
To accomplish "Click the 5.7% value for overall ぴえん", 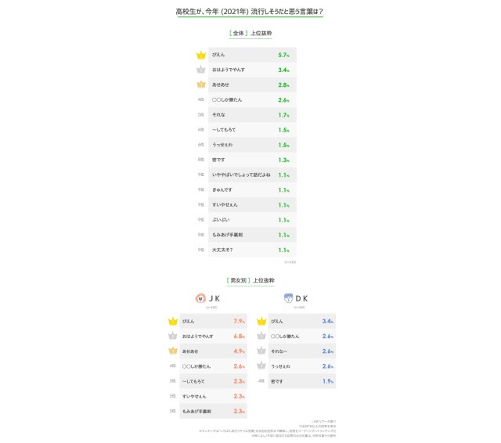I will pyautogui.click(x=283, y=56).
